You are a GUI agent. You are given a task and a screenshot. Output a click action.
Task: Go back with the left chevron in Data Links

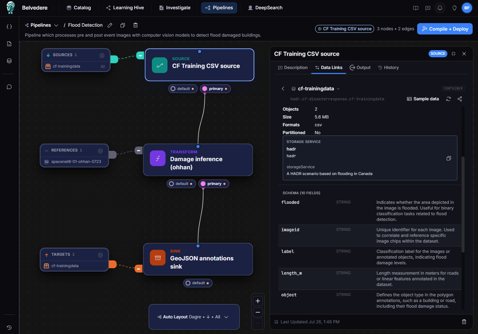coord(283,89)
